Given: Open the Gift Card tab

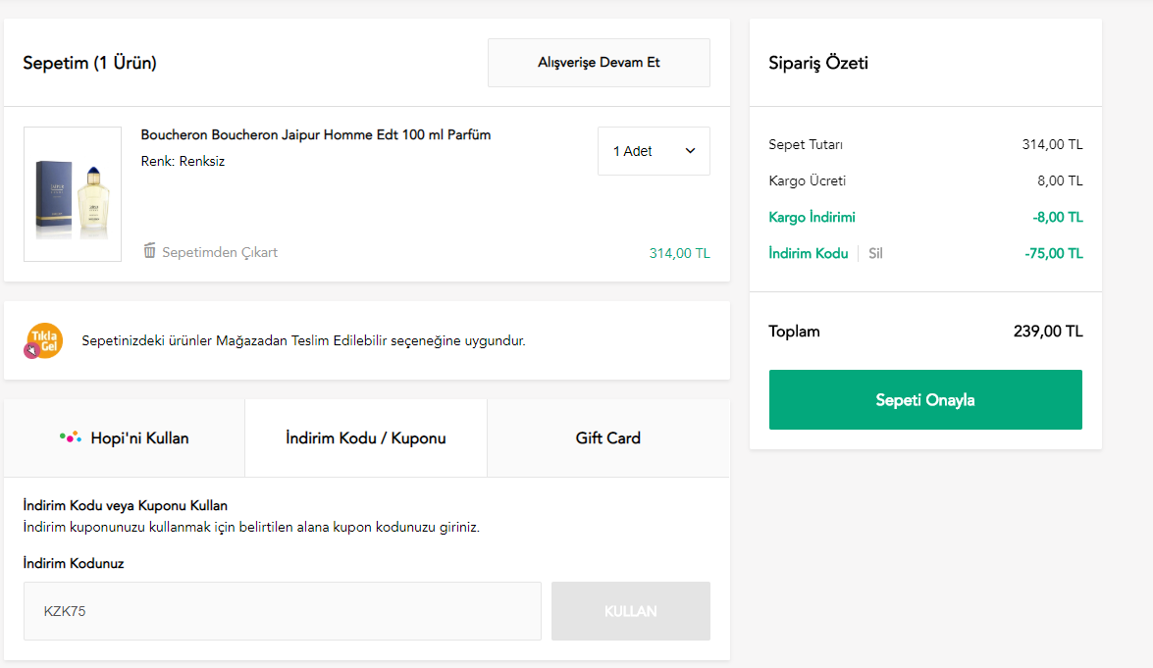Looking at the screenshot, I should [607, 437].
